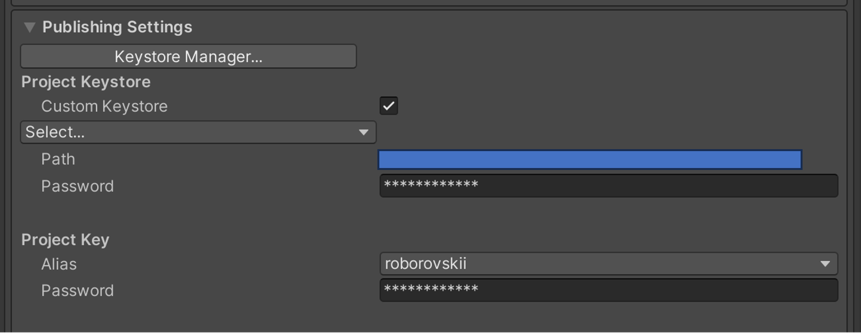Click the Publishing Settings header title
861x333 pixels.
pyautogui.click(x=117, y=27)
